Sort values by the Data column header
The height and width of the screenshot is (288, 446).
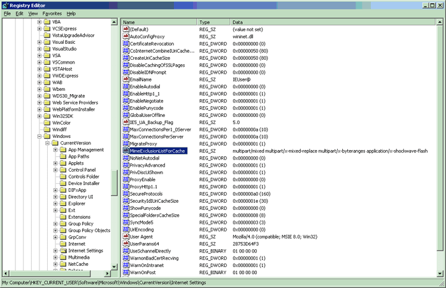pos(332,22)
